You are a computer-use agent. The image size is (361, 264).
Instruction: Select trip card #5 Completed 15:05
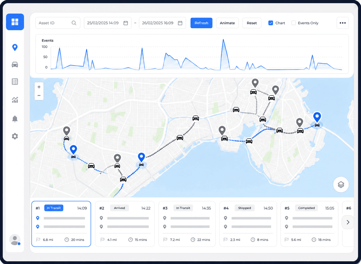tap(309, 224)
